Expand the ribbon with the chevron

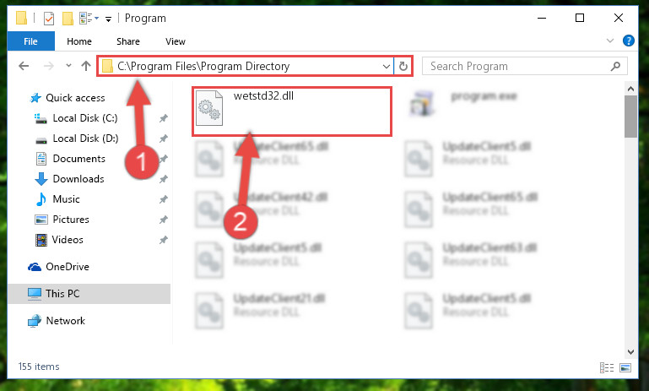609,41
